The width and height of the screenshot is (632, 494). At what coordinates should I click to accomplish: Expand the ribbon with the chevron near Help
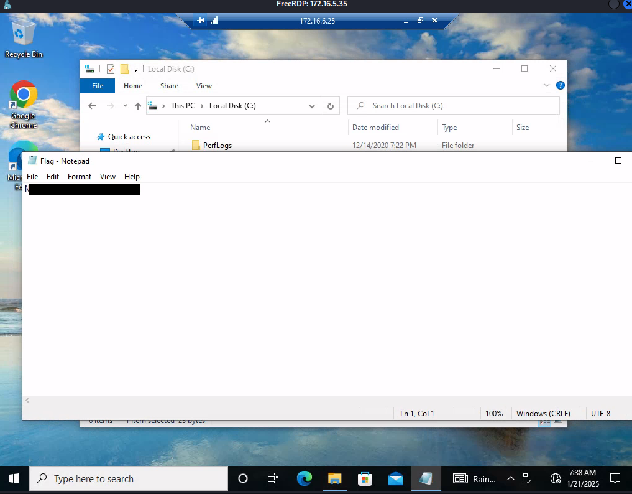click(x=546, y=85)
